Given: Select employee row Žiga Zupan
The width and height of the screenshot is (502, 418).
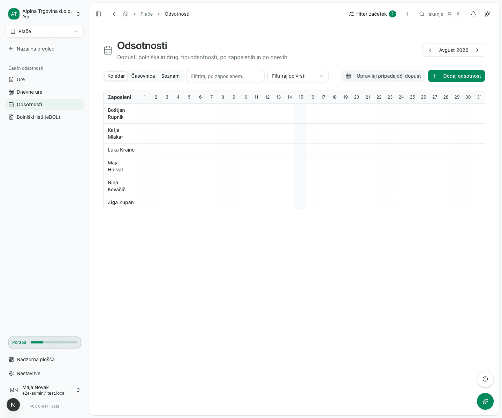Looking at the screenshot, I should 294,202.
